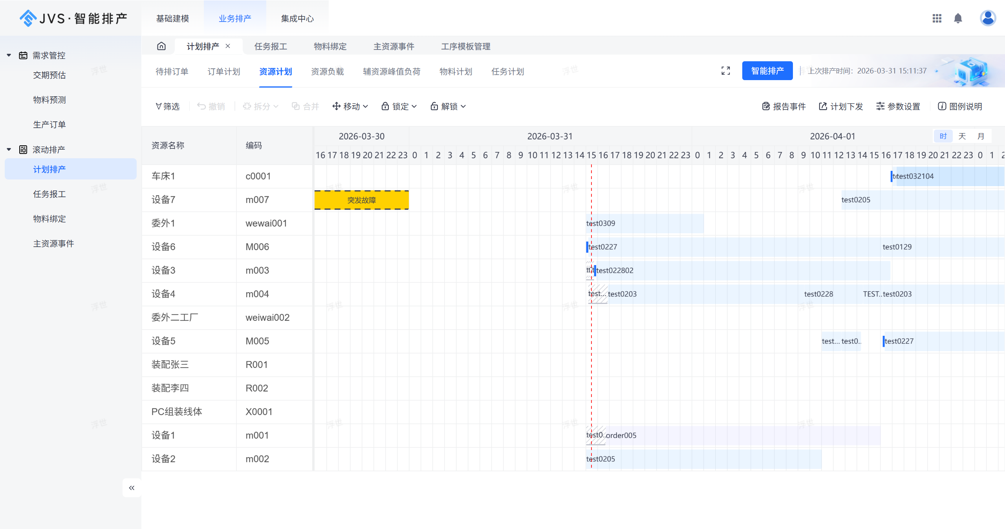The height and width of the screenshot is (529, 1005).
Task: Click the 智能排产 button
Action: [767, 71]
